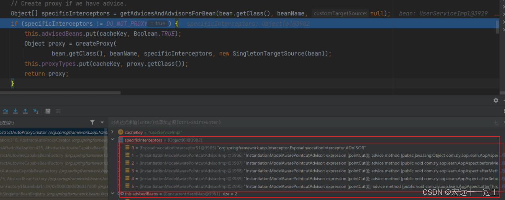Click the createProxy( method call in code

point(97,44)
